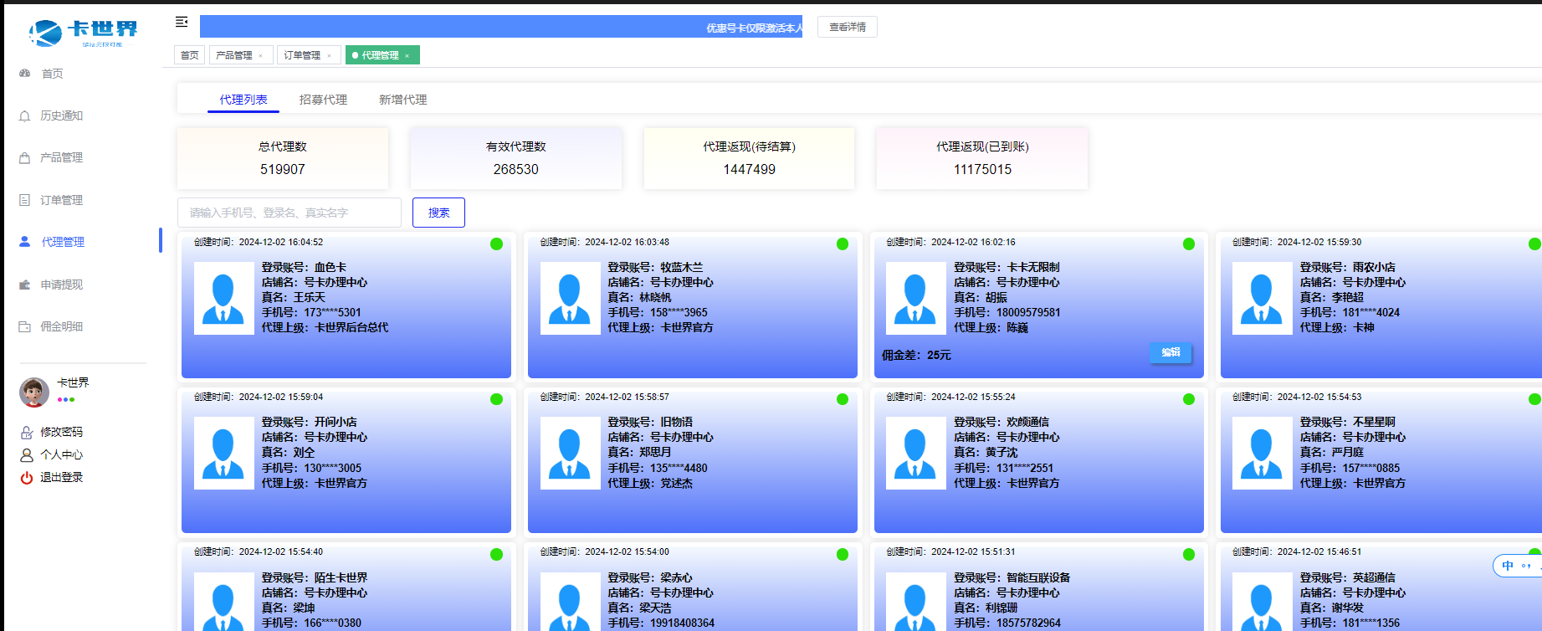Open 个人中心 link
1542x631 pixels.
coord(62,454)
